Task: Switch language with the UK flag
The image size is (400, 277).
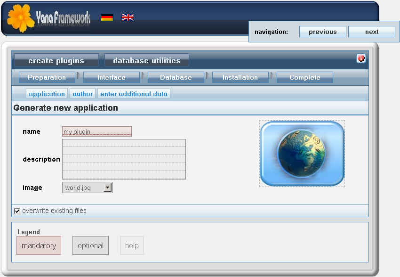Action: 128,17
